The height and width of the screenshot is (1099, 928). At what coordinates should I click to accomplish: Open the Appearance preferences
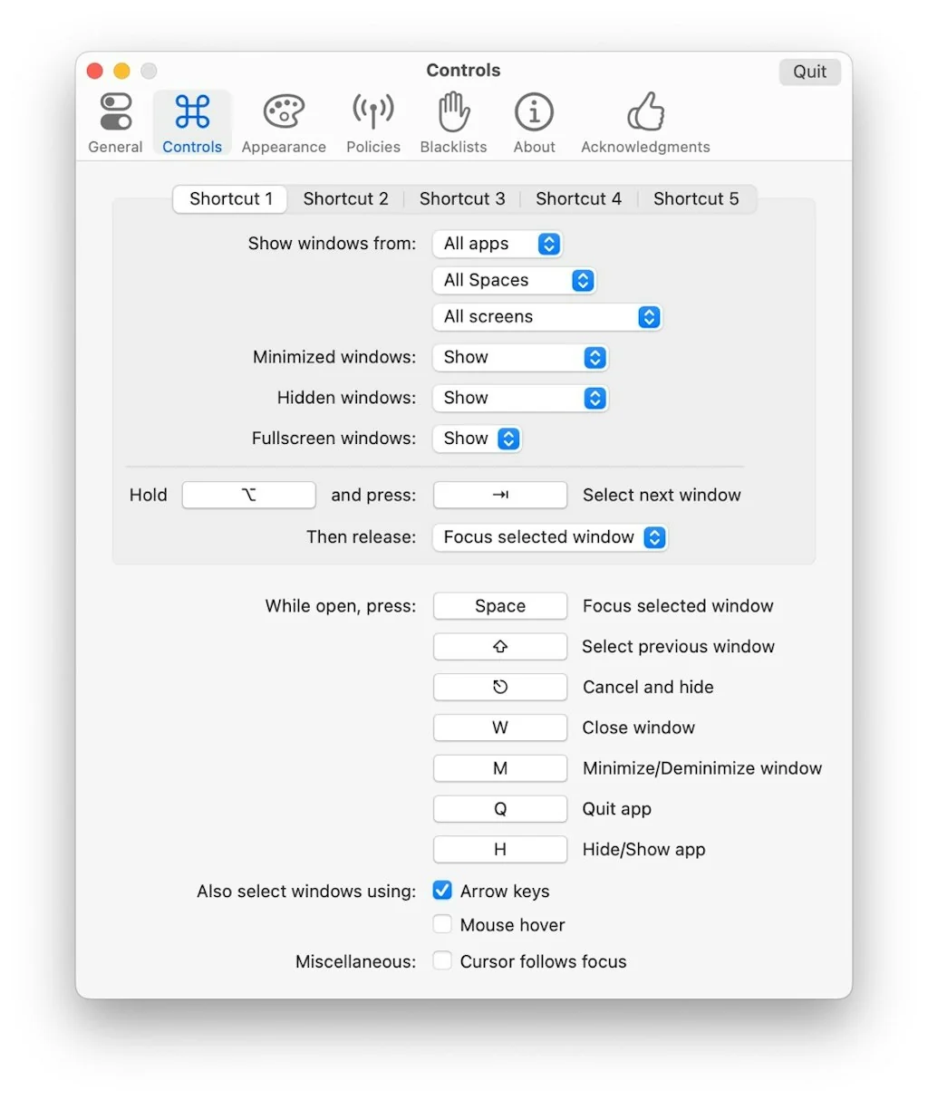283,122
